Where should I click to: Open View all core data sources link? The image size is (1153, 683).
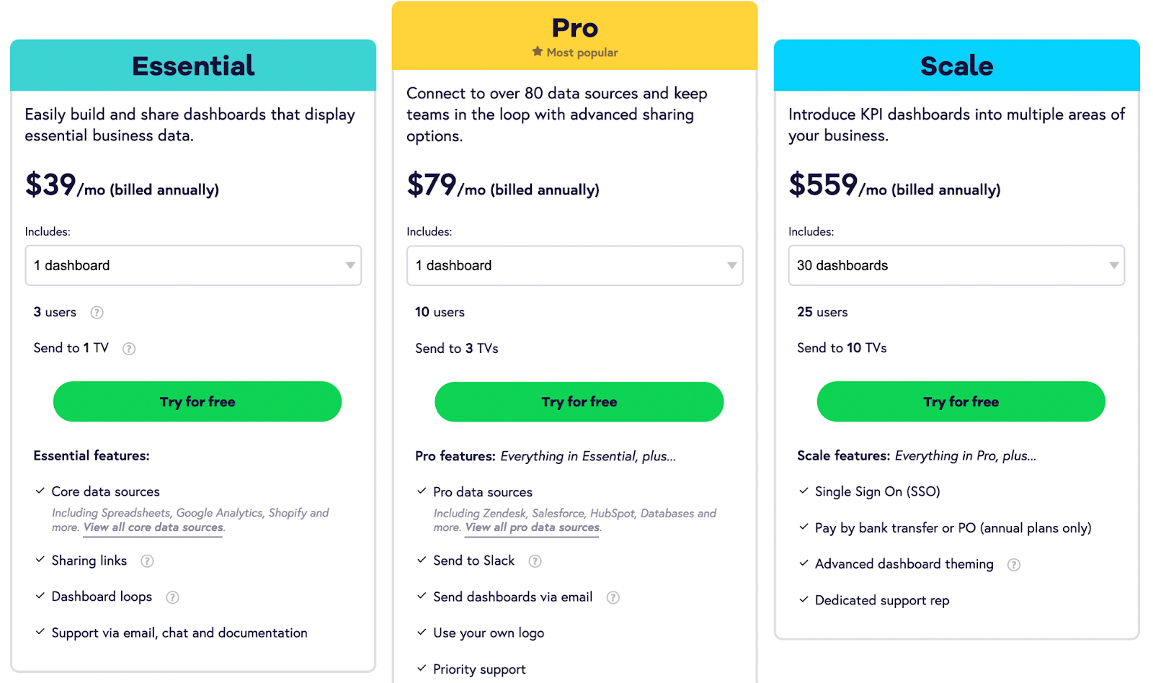(x=153, y=527)
